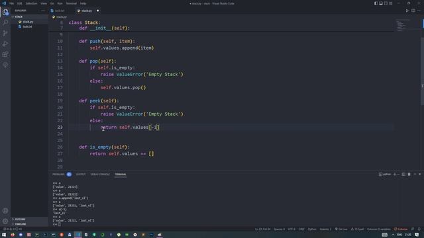Click the new terminal plus icon
Image resolution: width=424 pixels, height=238 pixels.
click(x=395, y=175)
